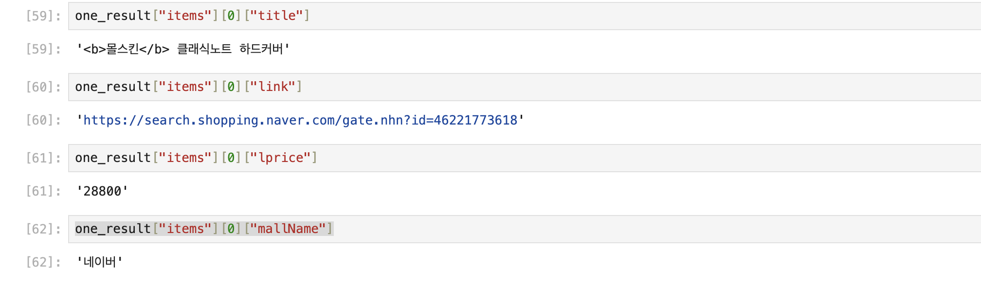981x288 pixels.
Task: Click the output prompt beside the '네이버' result
Action: pyautogui.click(x=43, y=262)
